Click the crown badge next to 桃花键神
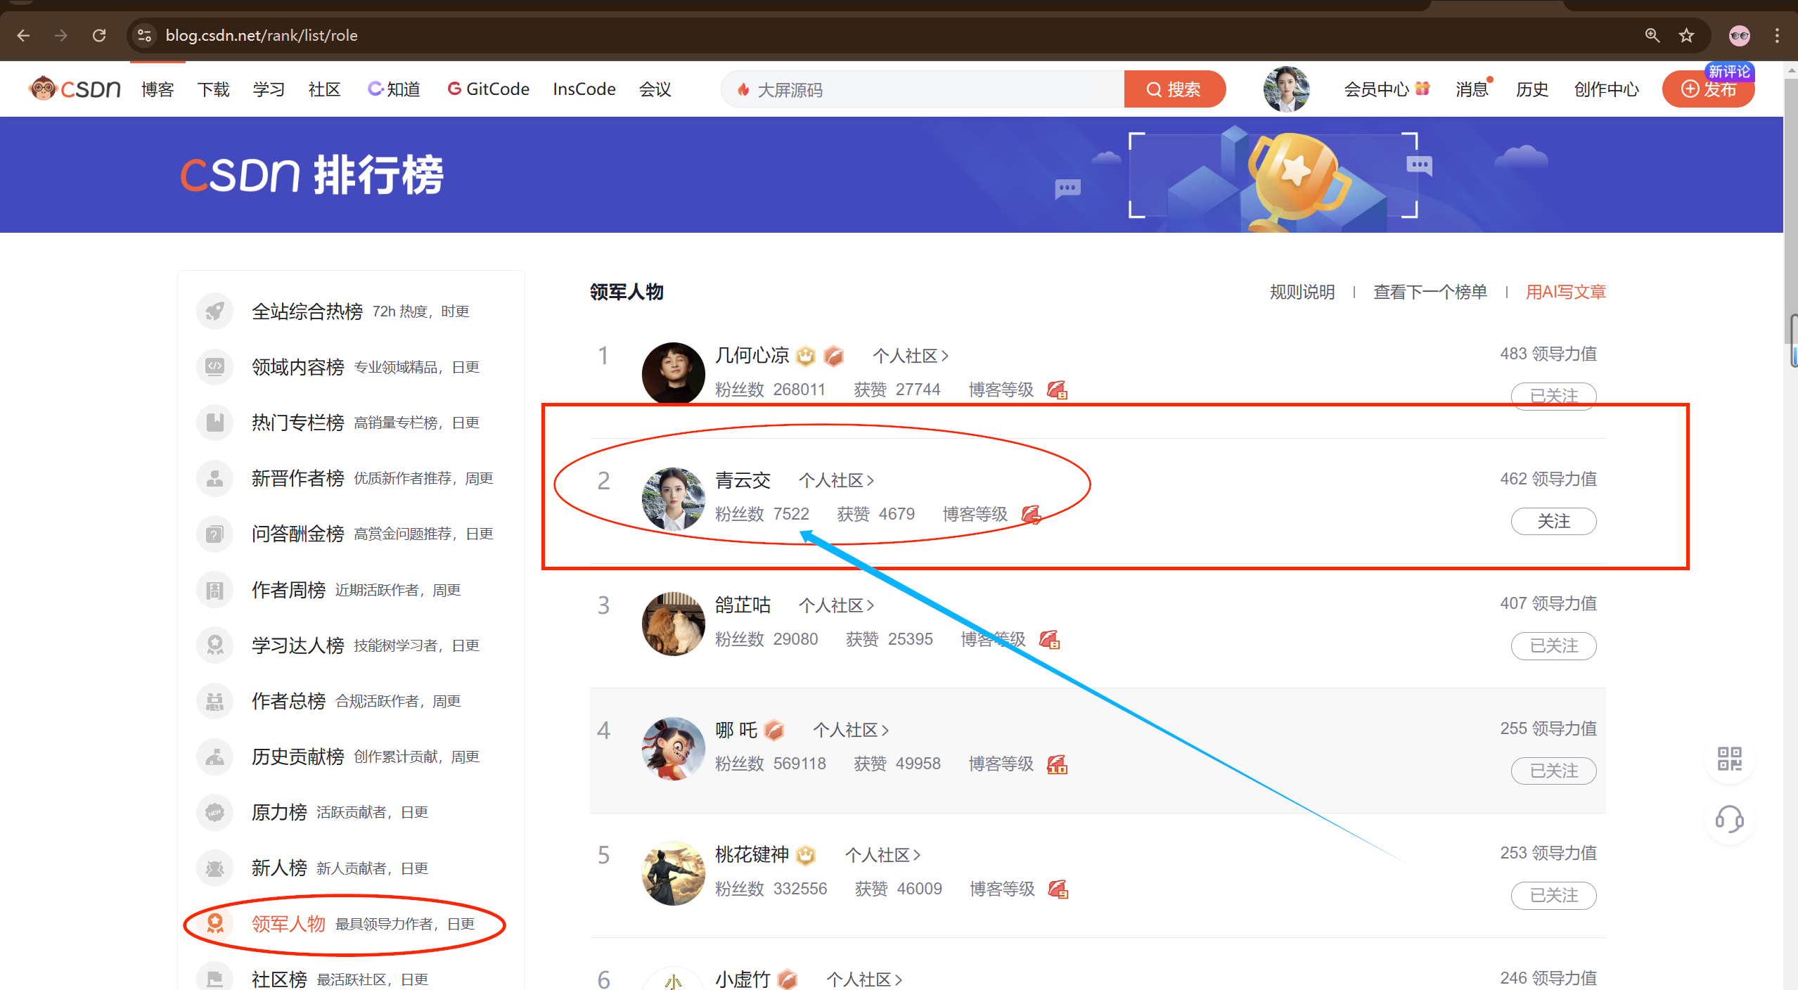 tap(806, 855)
